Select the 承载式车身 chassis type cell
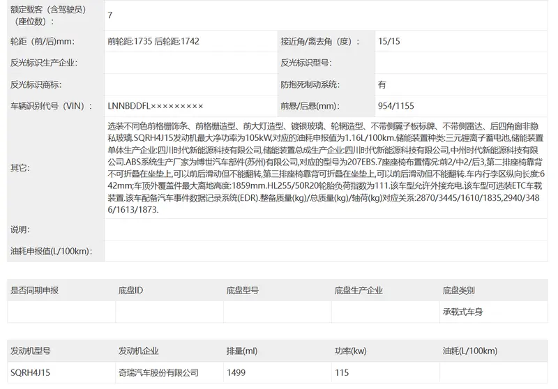The image size is (558, 389). coord(464,312)
